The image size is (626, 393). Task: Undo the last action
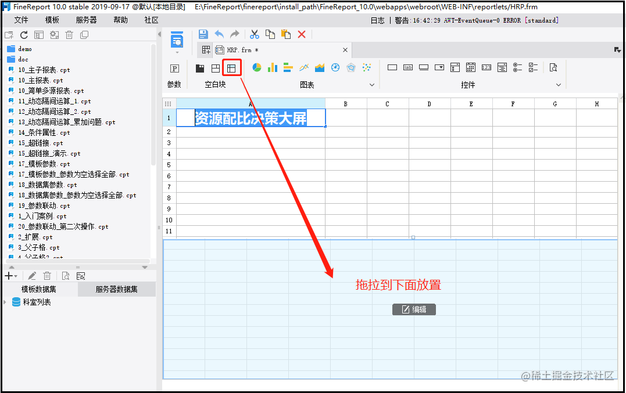tap(219, 34)
